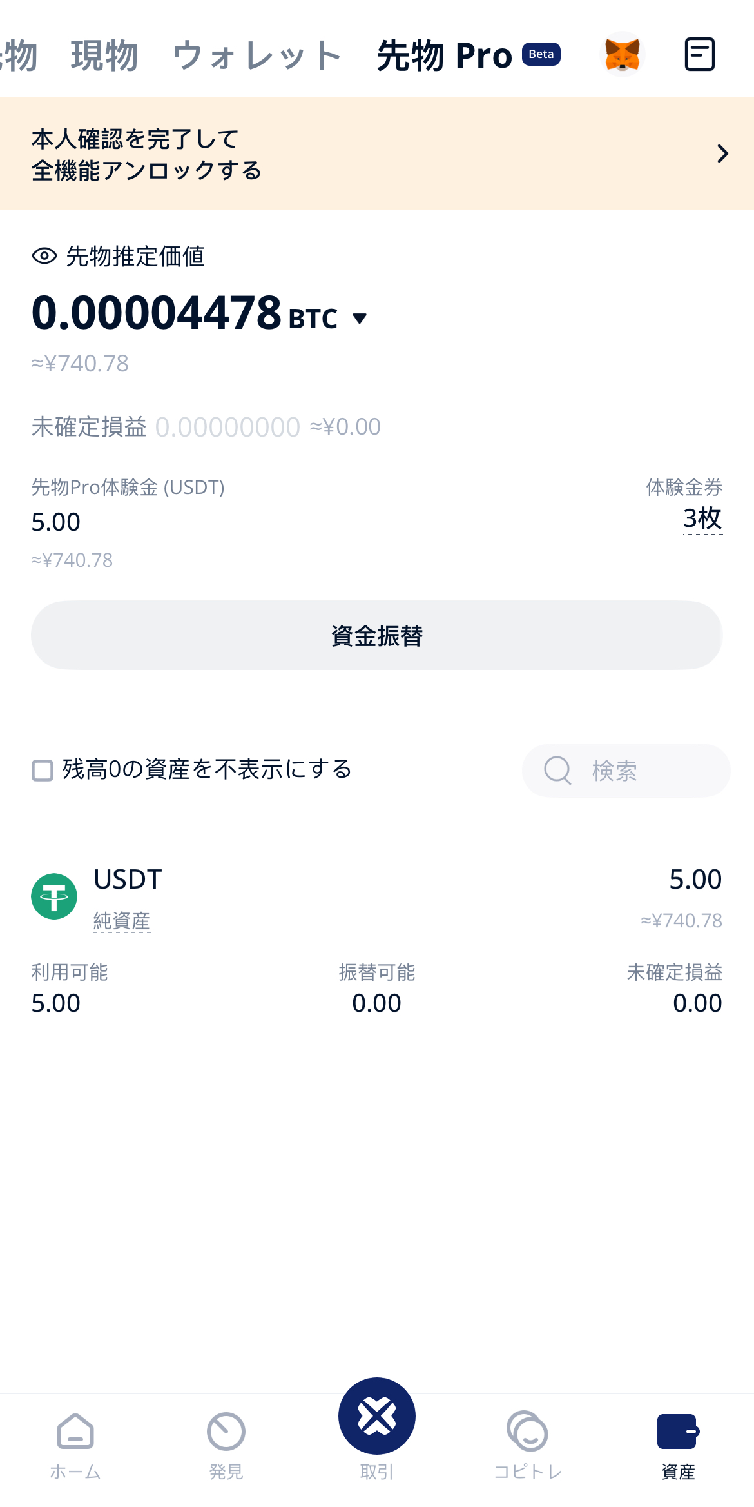Screen dimensions: 754x1507
Task: Tap the 3枚 trial vouchers link
Action: click(702, 518)
